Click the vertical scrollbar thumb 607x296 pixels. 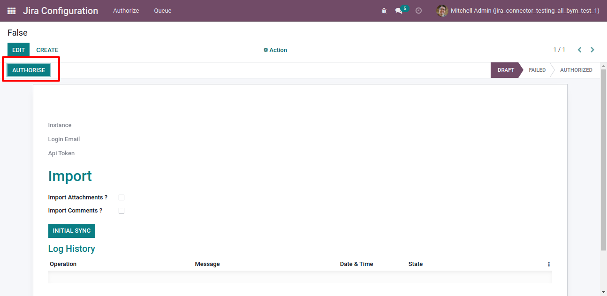tap(604, 159)
